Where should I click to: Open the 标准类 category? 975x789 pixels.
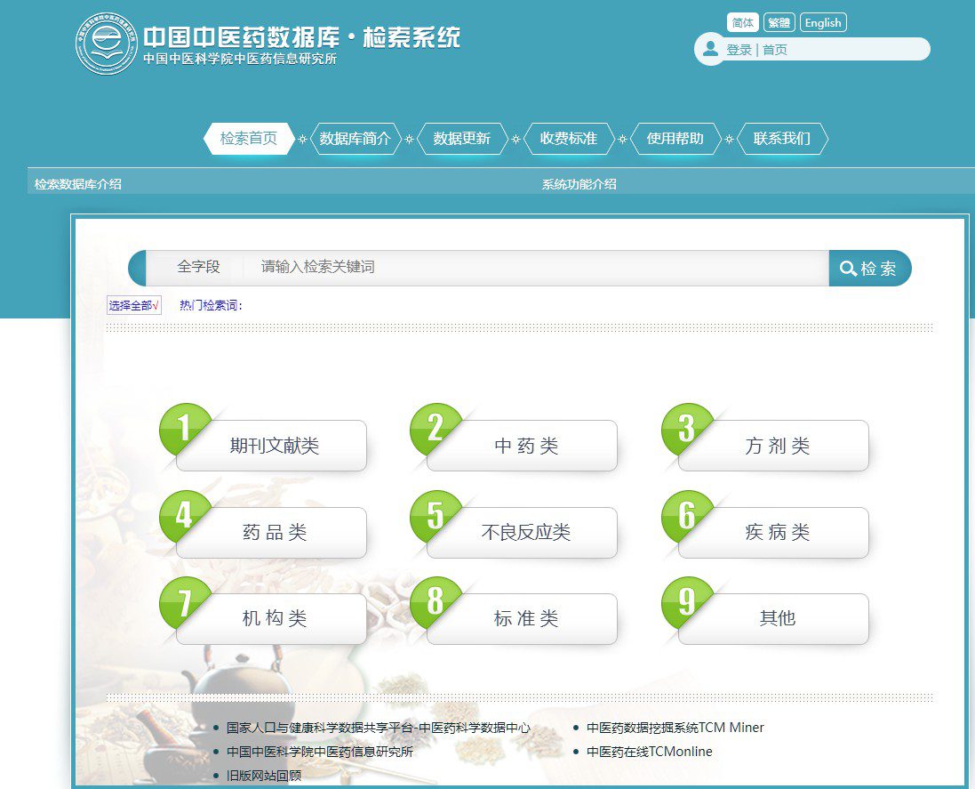click(x=523, y=618)
